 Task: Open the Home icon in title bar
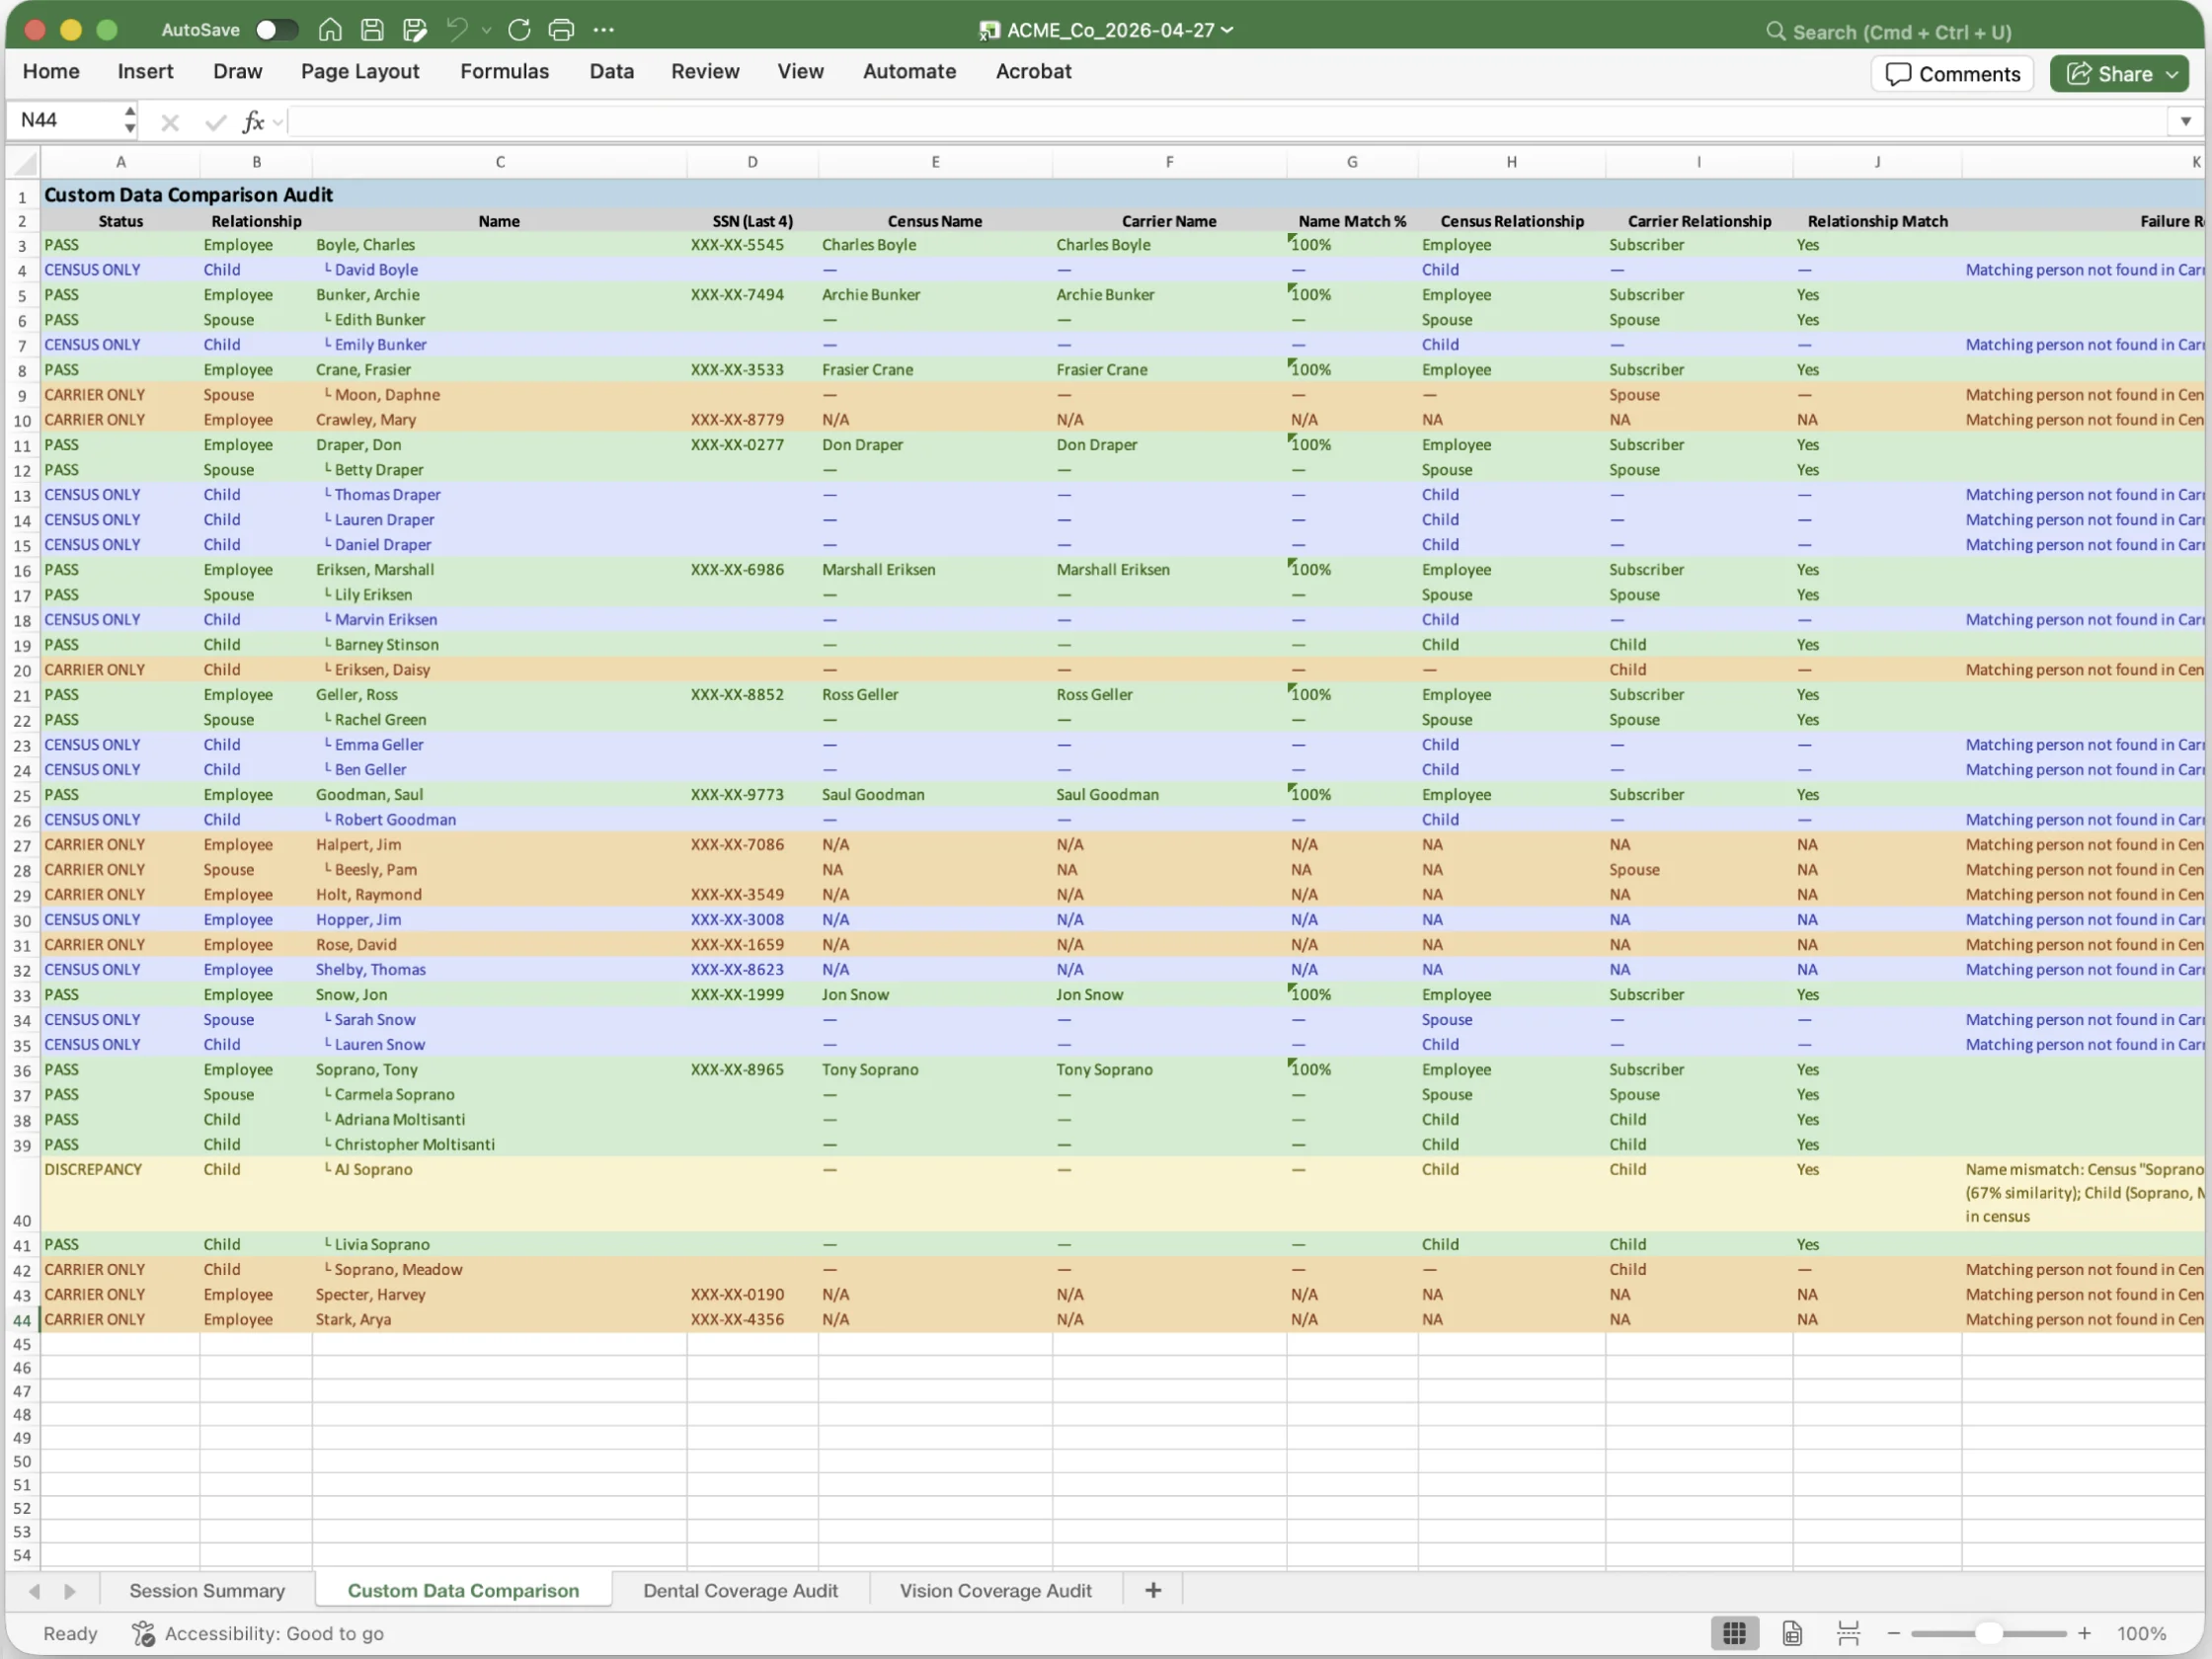coord(330,30)
